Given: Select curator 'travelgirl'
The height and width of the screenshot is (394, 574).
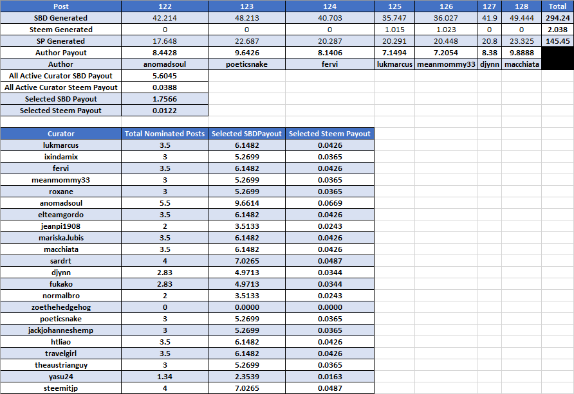Looking at the screenshot, I should click(60, 354).
